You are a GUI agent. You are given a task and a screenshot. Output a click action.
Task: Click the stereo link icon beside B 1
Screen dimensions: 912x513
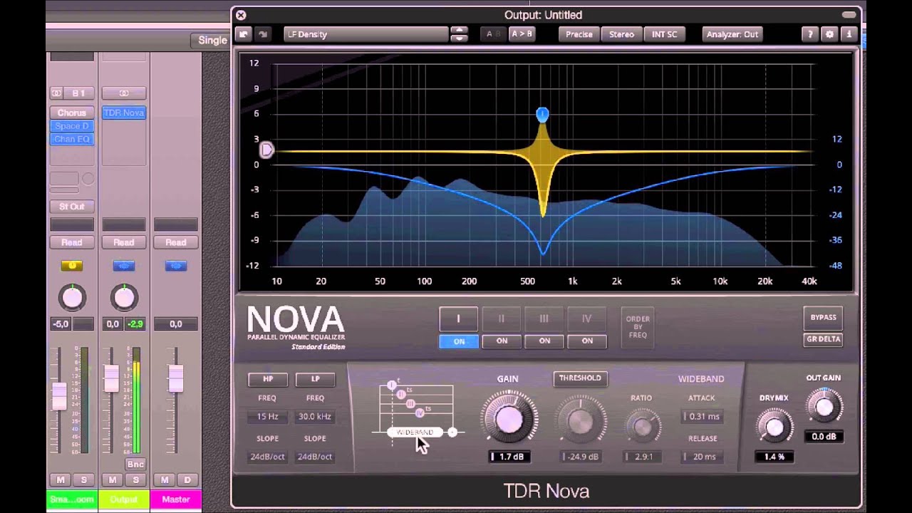click(56, 93)
